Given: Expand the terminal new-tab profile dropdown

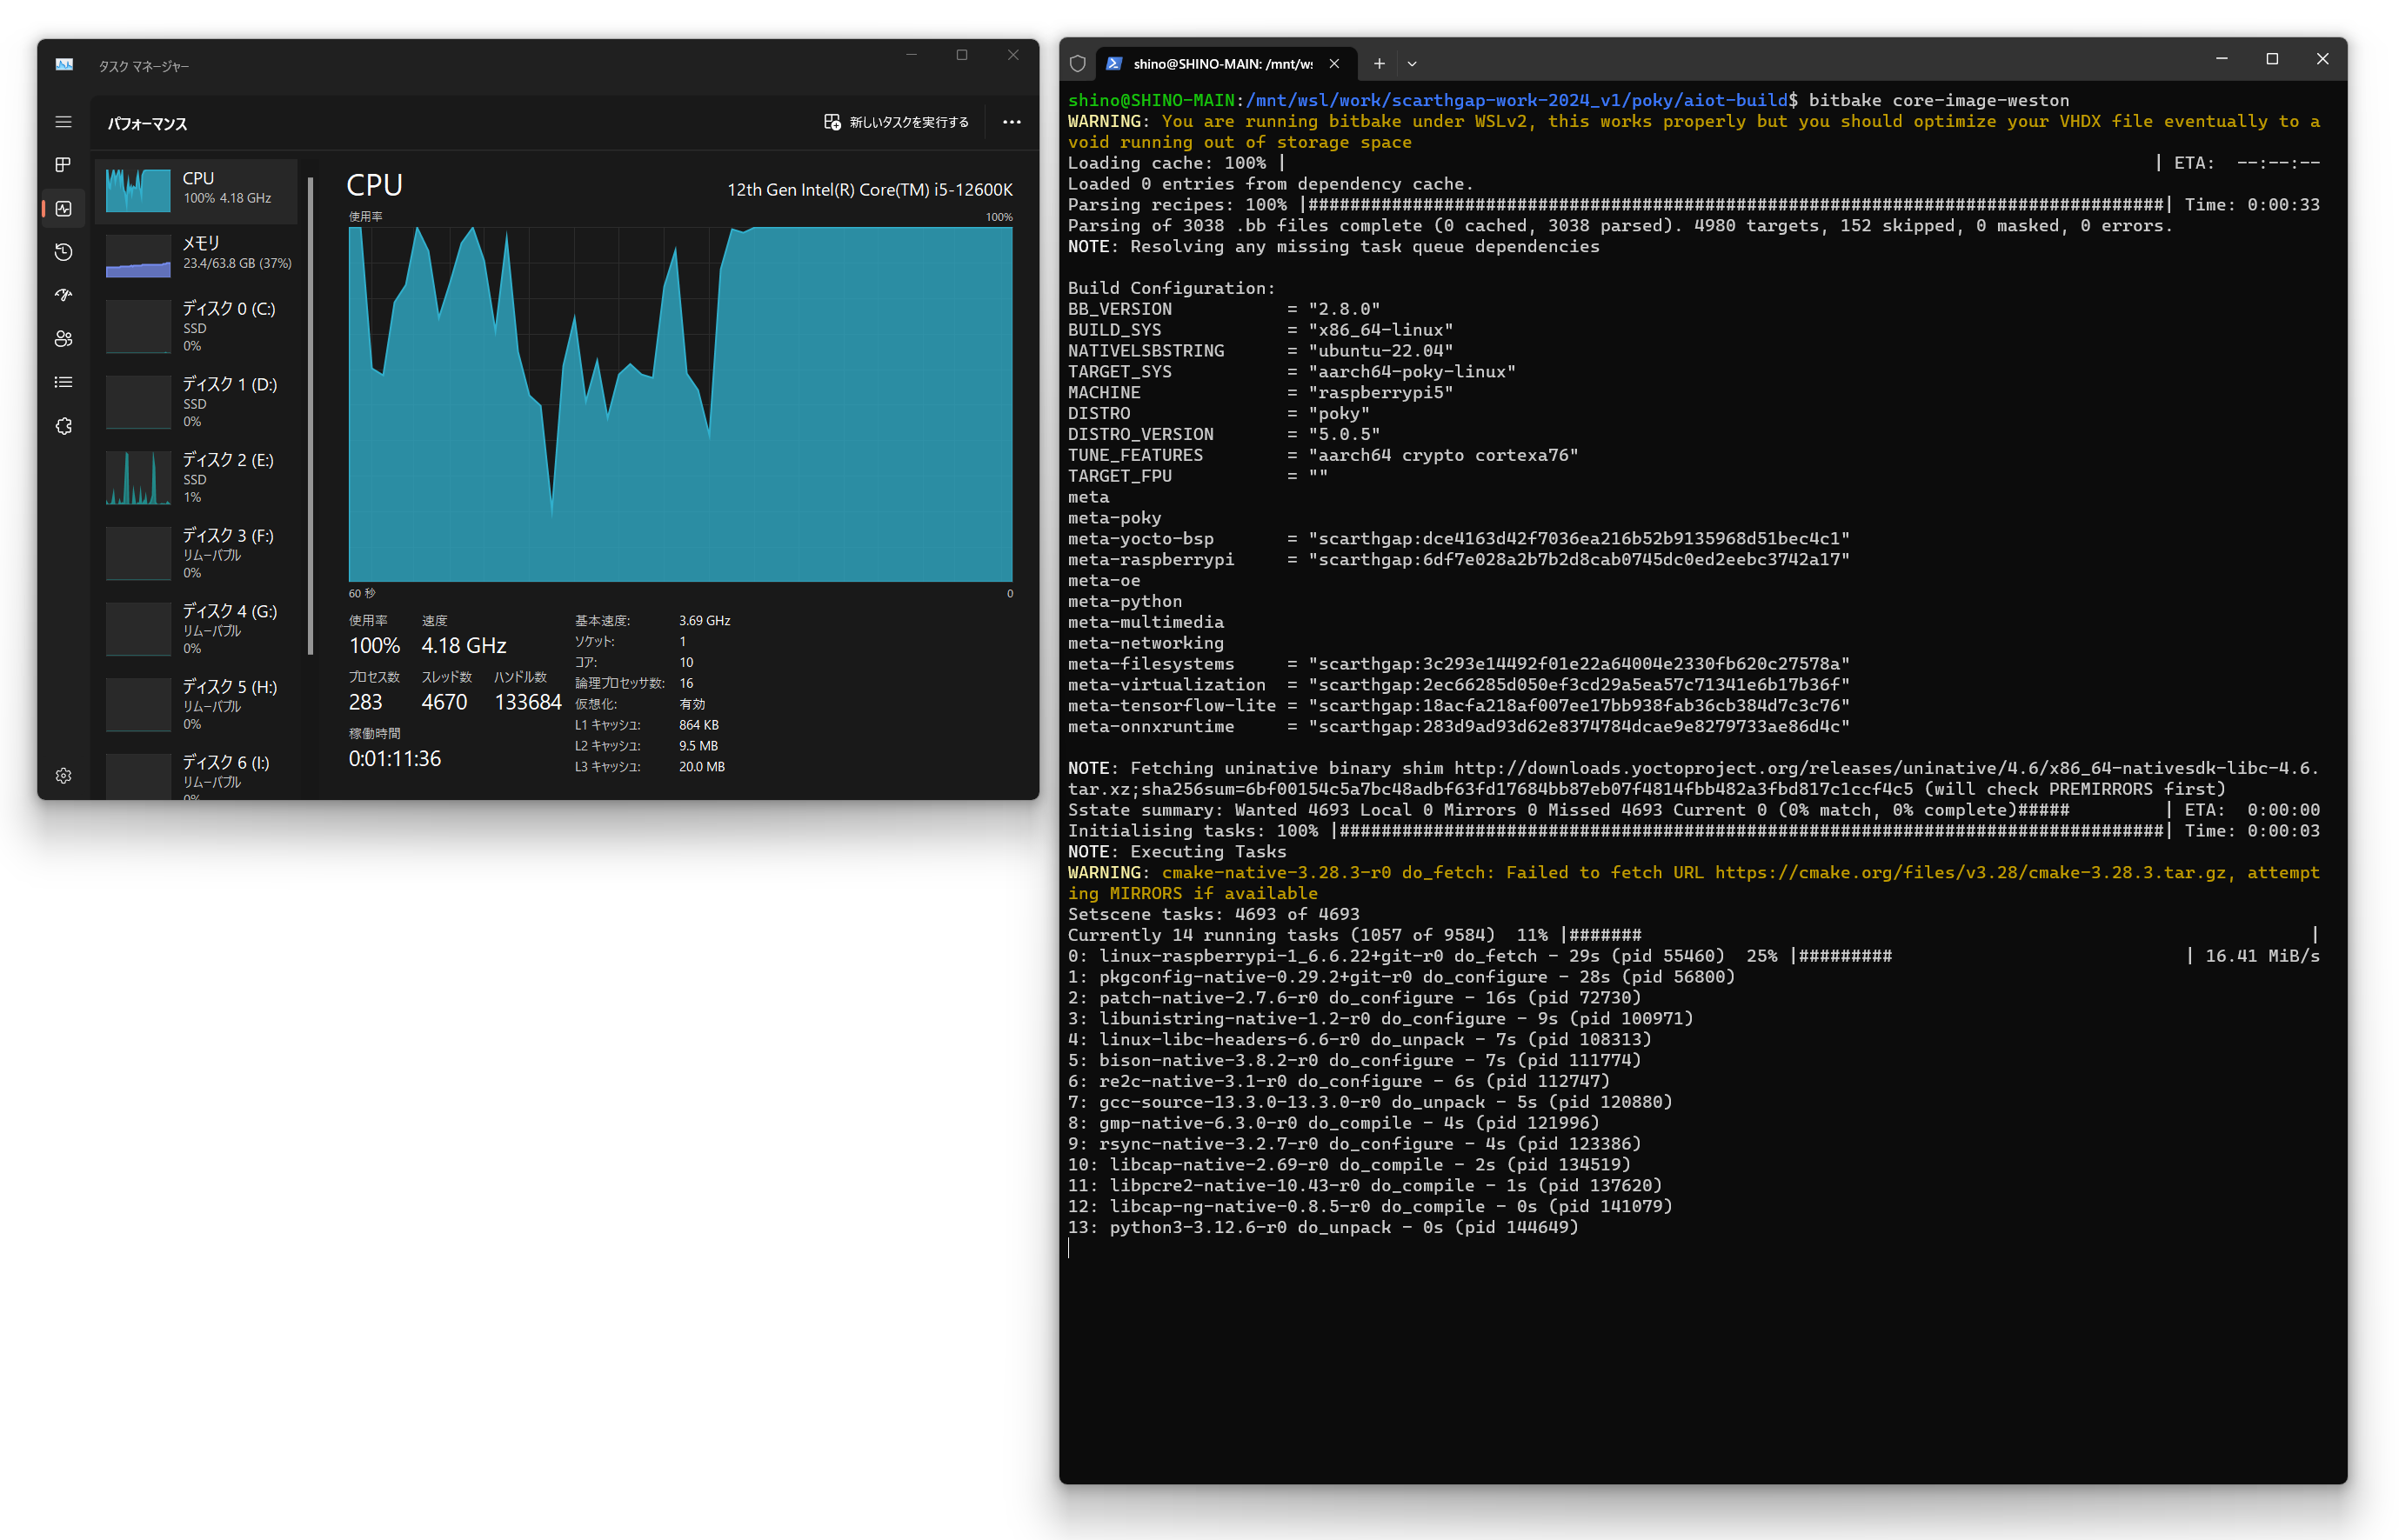Looking at the screenshot, I should (1411, 64).
